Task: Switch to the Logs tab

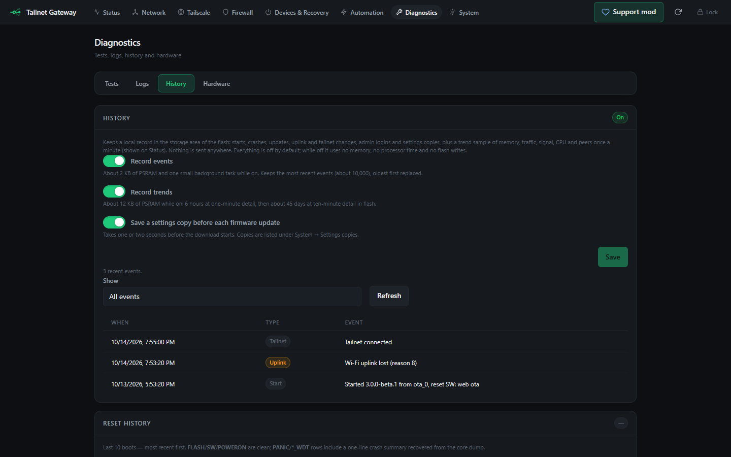Action: [142, 83]
